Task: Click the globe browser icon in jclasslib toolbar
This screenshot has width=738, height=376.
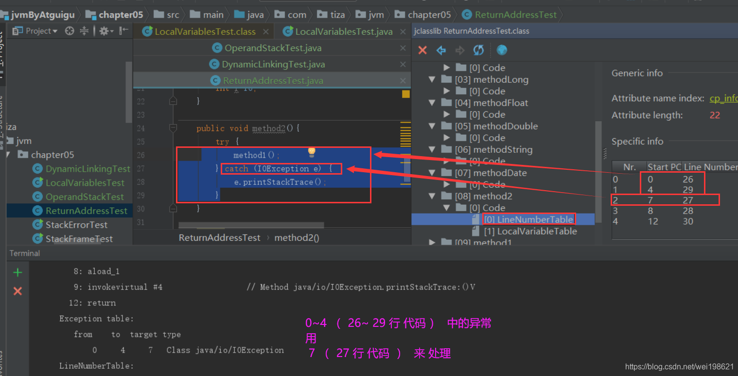Action: click(x=502, y=50)
